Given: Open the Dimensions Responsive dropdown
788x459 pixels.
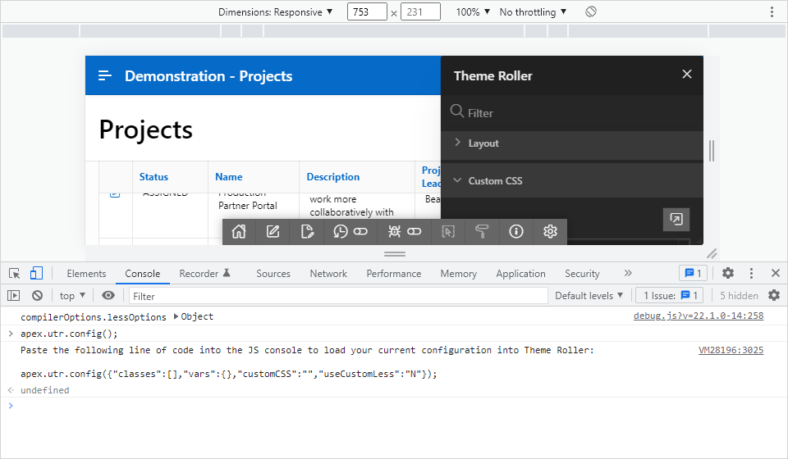Looking at the screenshot, I should tap(276, 12).
